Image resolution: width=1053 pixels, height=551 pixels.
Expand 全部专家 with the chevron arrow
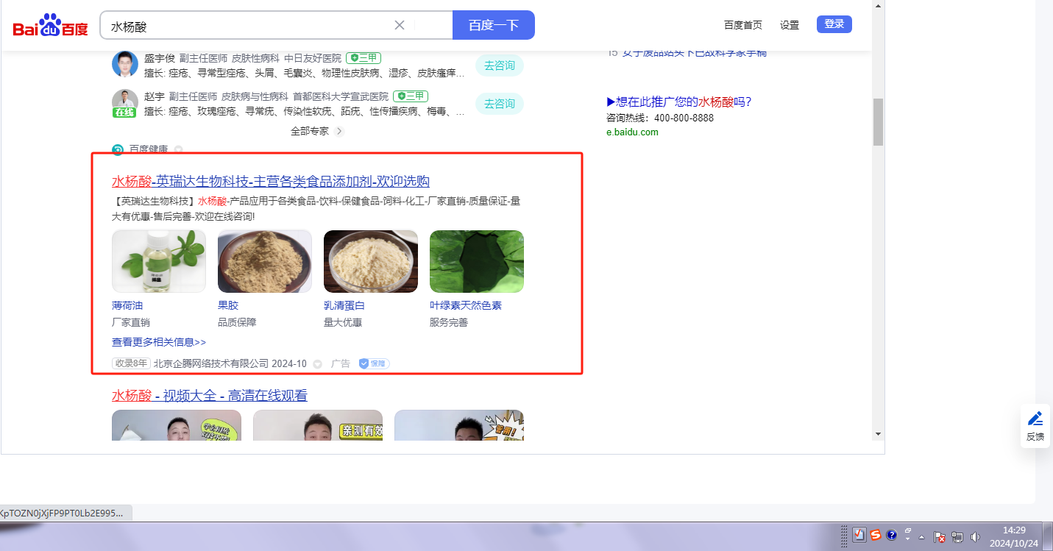339,131
